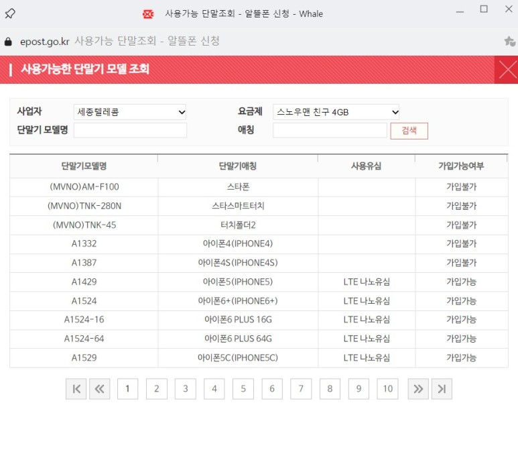Go to the next page group
The width and height of the screenshot is (518, 464).
click(418, 389)
